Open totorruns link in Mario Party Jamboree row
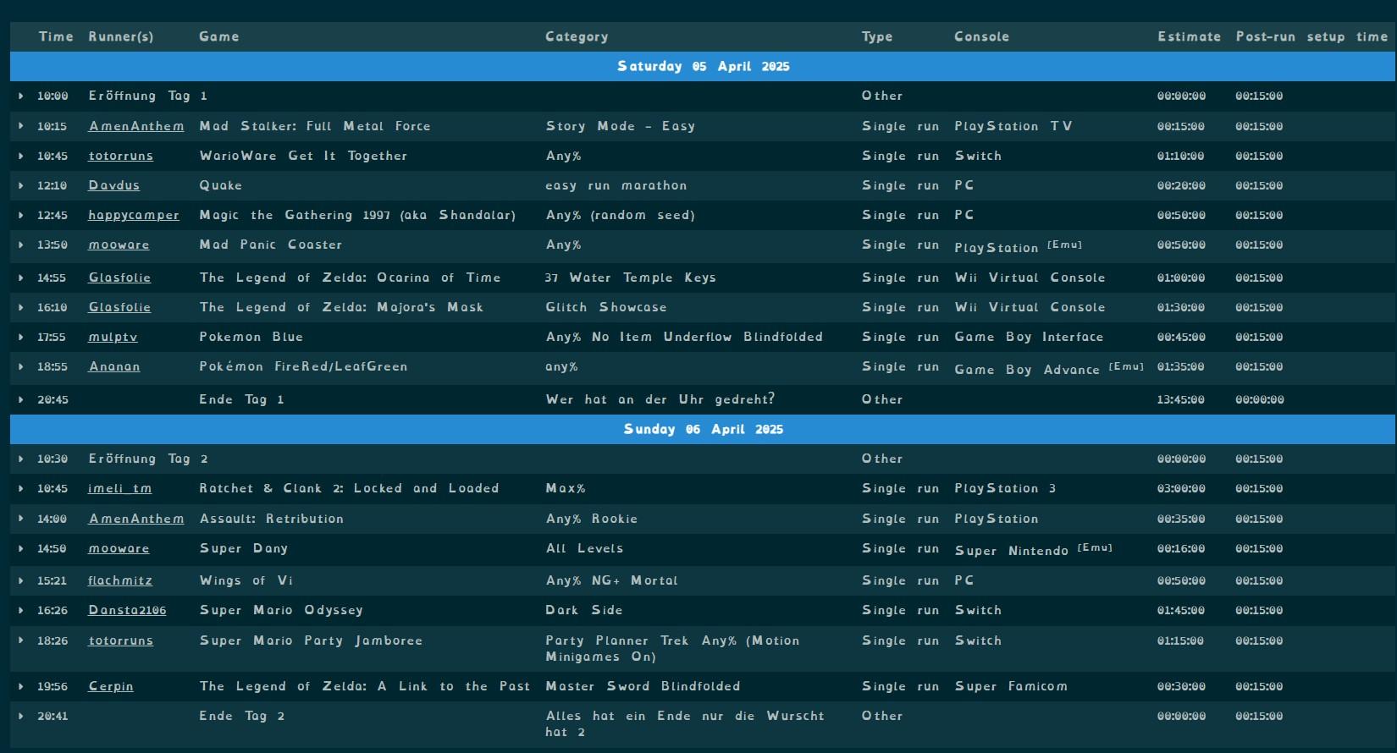The height and width of the screenshot is (753, 1397). [x=121, y=640]
